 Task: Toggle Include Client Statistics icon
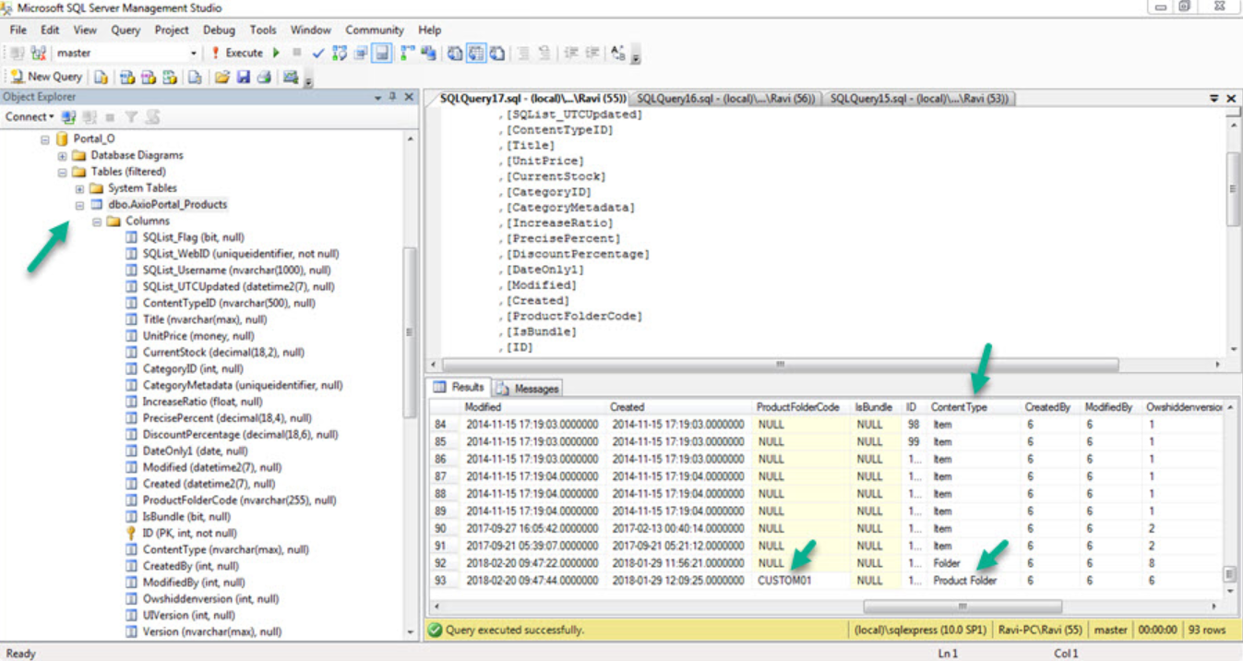428,54
